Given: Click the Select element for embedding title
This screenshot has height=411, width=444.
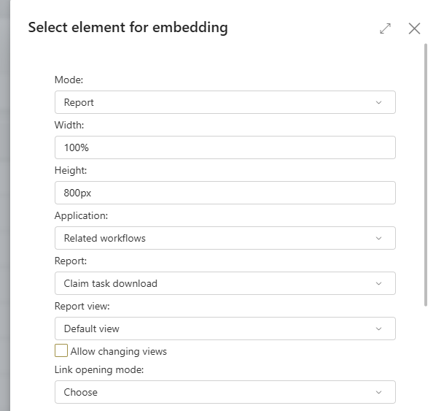Looking at the screenshot, I should (128, 28).
